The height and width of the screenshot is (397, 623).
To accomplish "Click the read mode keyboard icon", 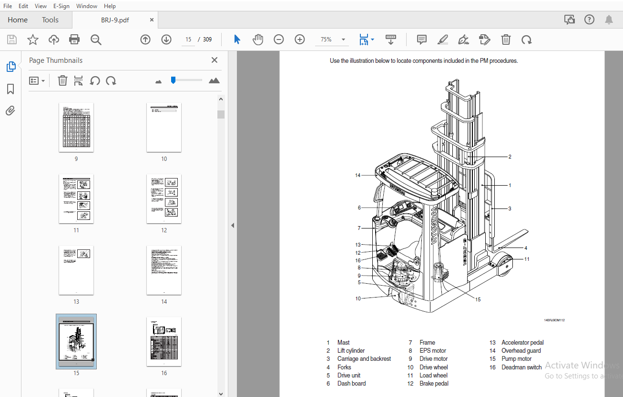I will point(391,40).
